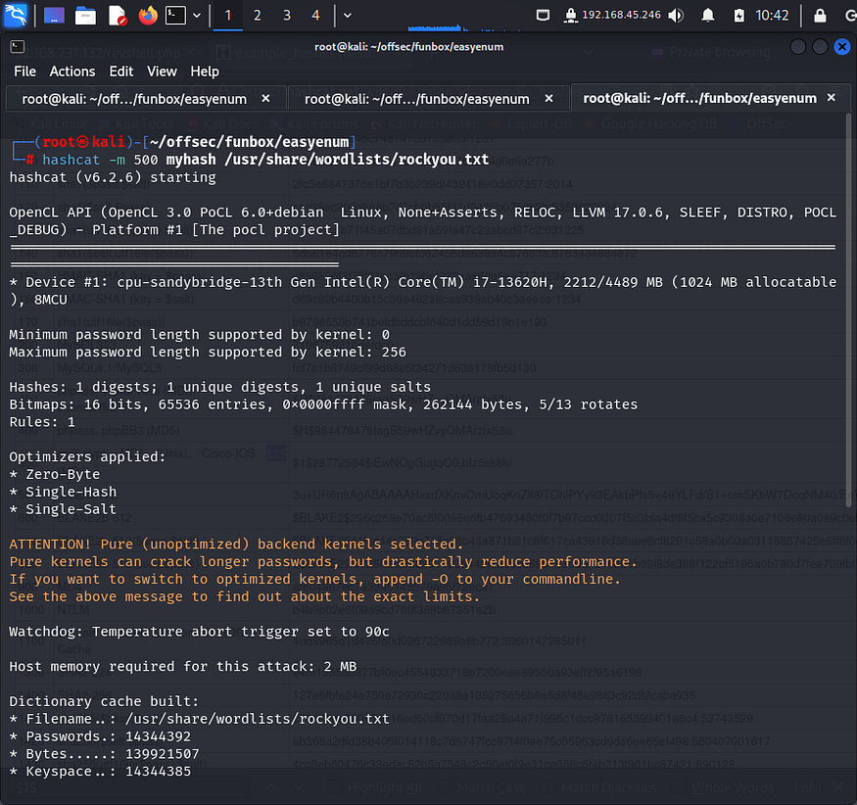857x805 pixels.
Task: Switch to workspace 4
Action: coord(316,16)
